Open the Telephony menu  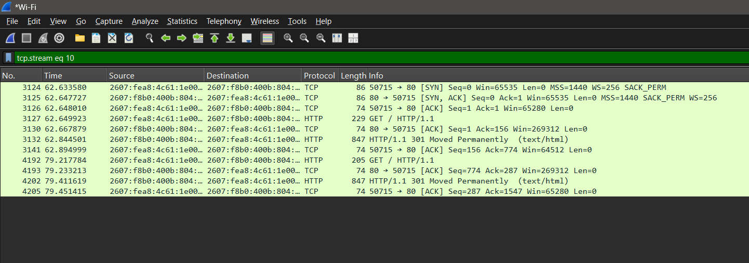[223, 21]
